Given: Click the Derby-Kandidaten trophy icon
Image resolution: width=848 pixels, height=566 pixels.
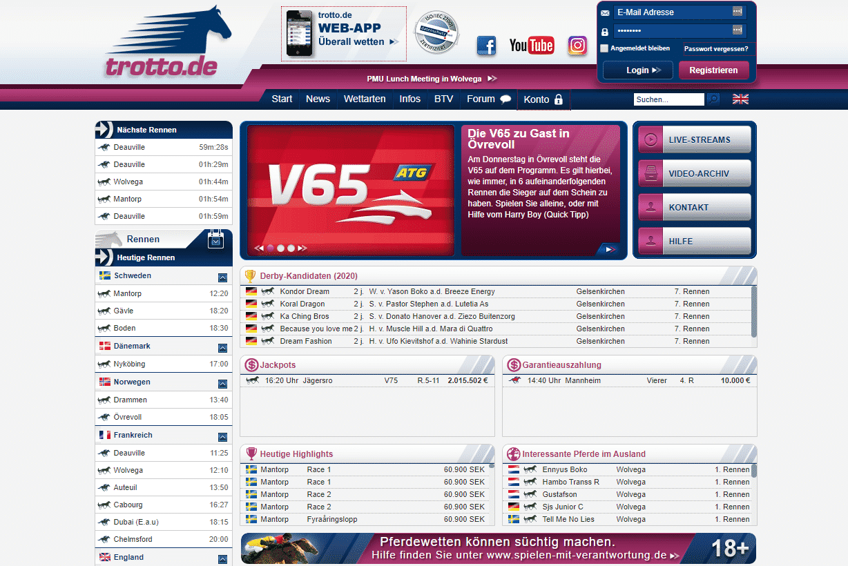Looking at the screenshot, I should pyautogui.click(x=250, y=275).
